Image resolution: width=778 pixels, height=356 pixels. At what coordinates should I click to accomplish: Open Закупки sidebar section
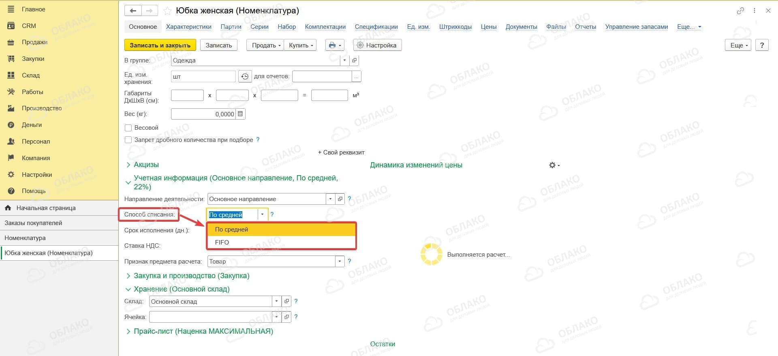(x=33, y=59)
